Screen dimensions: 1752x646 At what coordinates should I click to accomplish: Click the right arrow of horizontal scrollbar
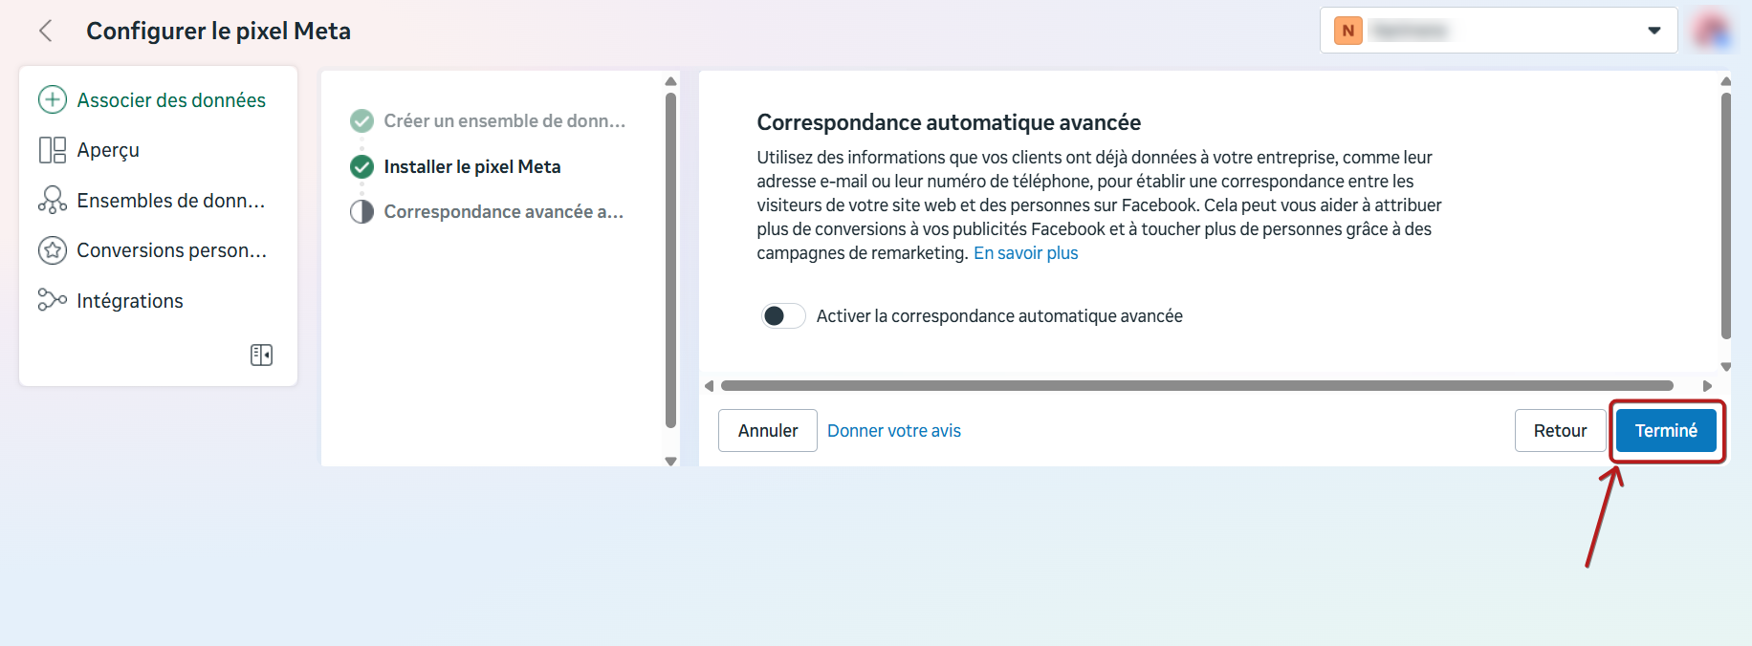point(1707,386)
